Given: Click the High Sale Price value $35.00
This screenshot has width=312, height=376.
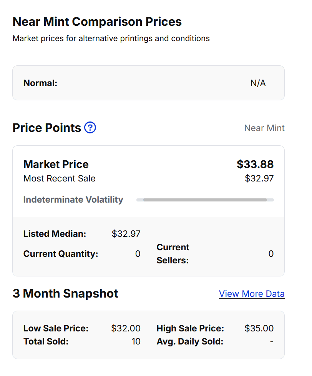Looking at the screenshot, I should pyautogui.click(x=259, y=328).
